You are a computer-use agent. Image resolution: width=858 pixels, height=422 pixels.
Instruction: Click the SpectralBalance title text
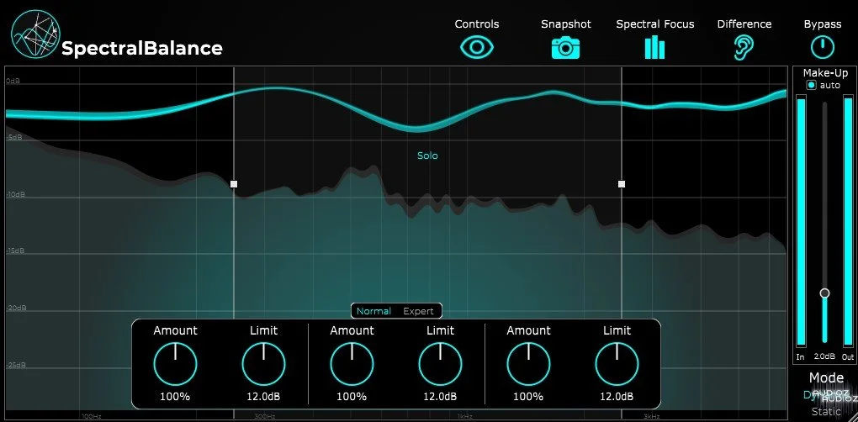tap(142, 48)
